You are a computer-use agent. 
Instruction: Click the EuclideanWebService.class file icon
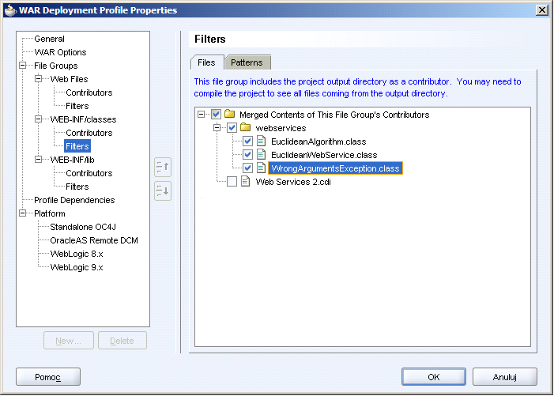coord(261,155)
